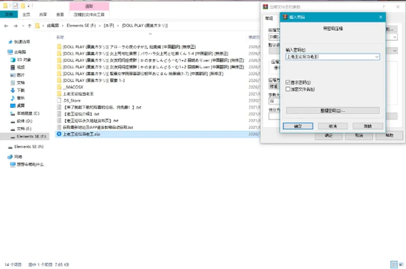
Task: Switch to the 查看 ribbon tab
Action: [x=60, y=14]
